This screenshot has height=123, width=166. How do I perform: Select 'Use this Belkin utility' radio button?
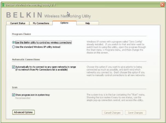tap(13, 42)
